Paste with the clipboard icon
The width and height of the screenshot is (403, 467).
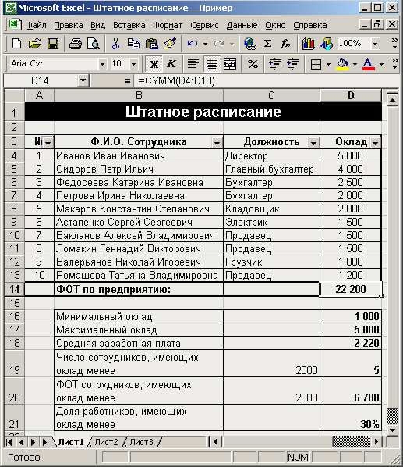pos(151,44)
